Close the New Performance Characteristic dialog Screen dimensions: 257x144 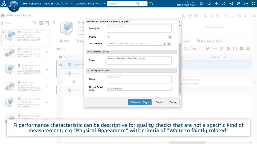click(x=179, y=22)
